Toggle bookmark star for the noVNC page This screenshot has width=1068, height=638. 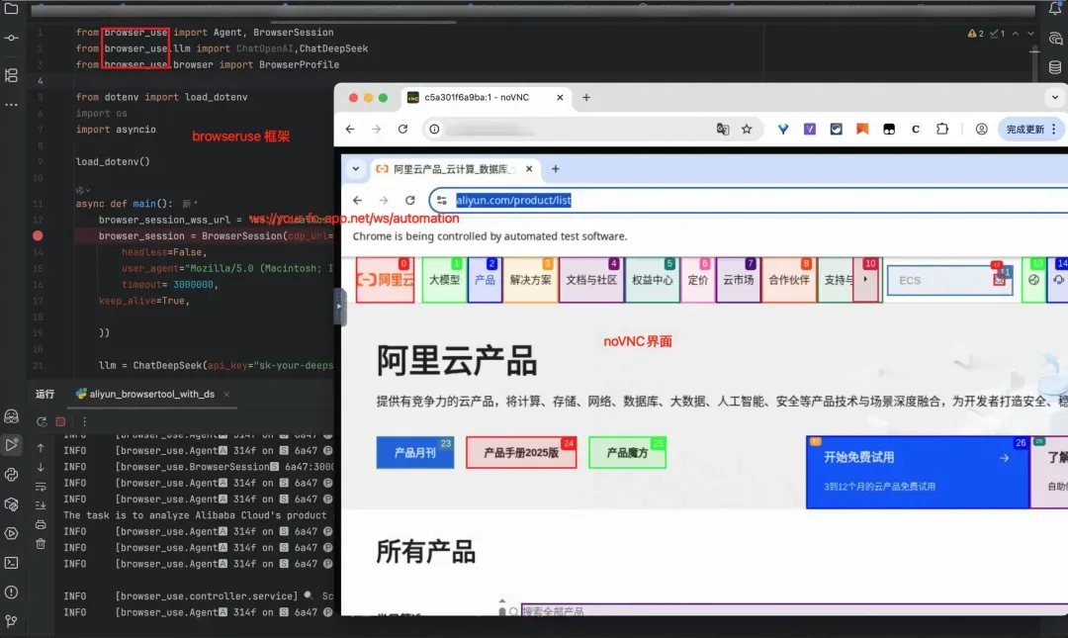(748, 129)
